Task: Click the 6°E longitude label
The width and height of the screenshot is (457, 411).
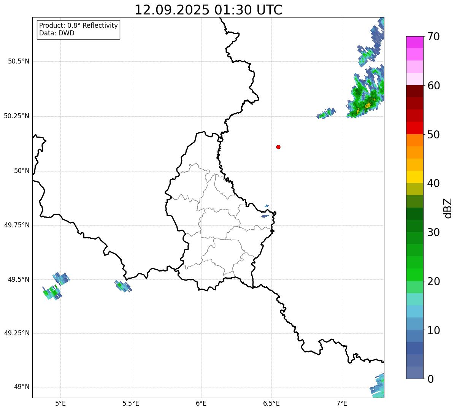Action: pos(201,403)
